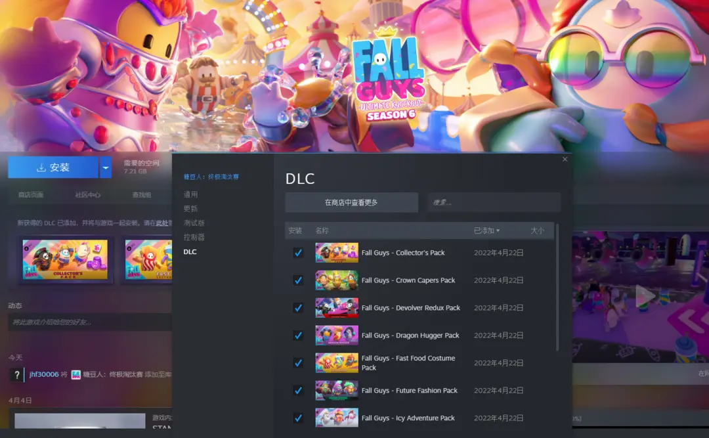This screenshot has width=709, height=438.
Task: Open the dropdown arrow beside the 安装 button
Action: pos(106,167)
